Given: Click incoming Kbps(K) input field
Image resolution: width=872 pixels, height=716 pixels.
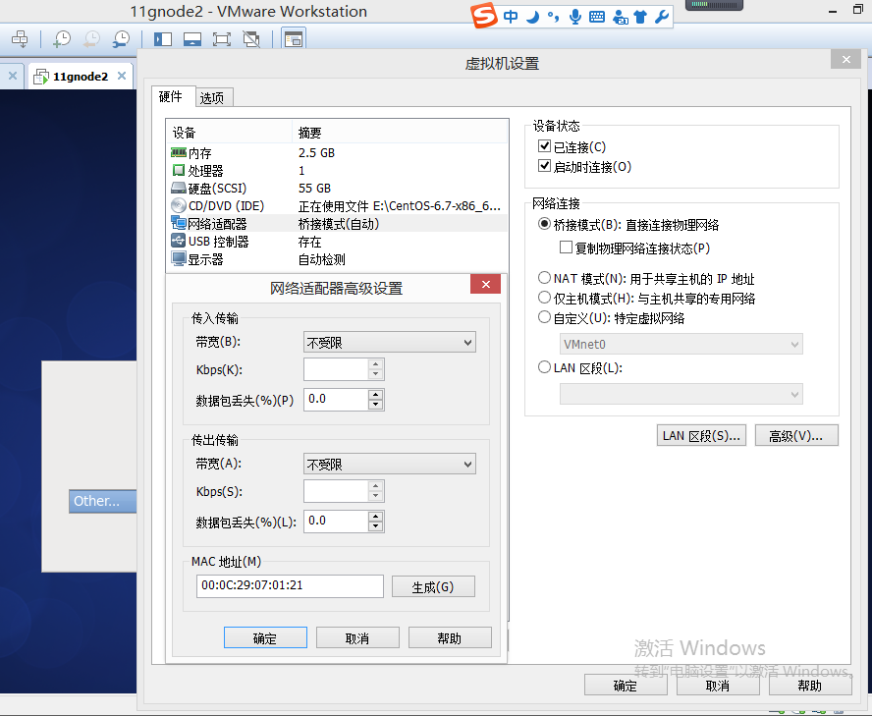Looking at the screenshot, I should (x=336, y=369).
